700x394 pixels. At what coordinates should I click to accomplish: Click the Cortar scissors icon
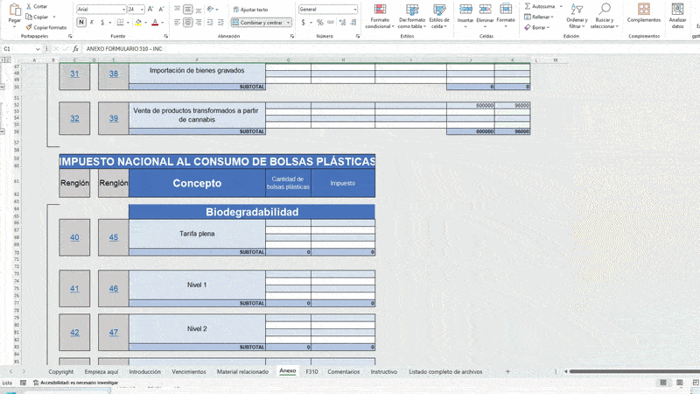click(29, 6)
